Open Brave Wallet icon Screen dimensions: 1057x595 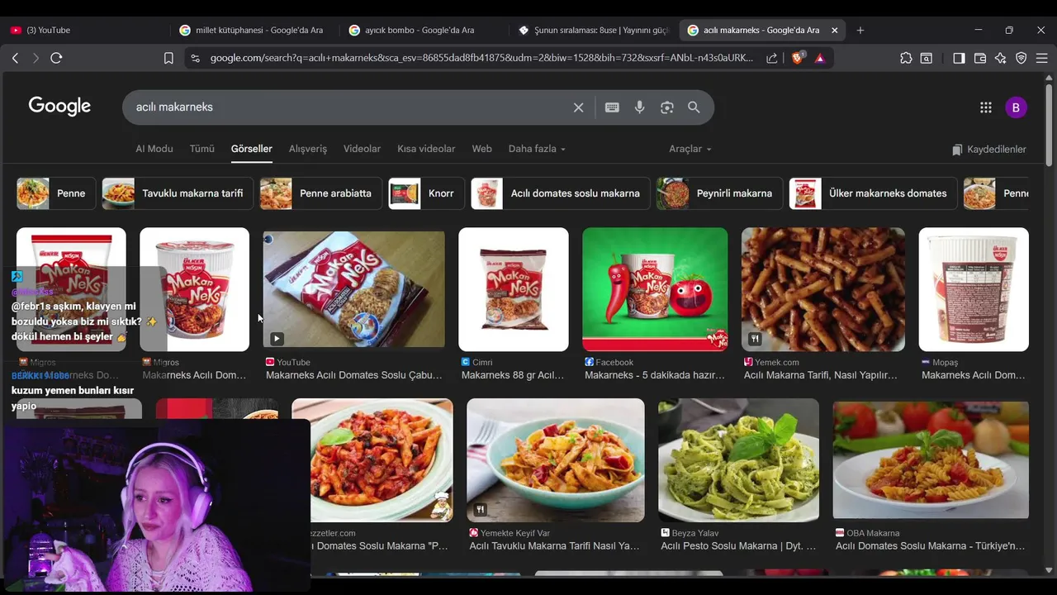coord(980,58)
